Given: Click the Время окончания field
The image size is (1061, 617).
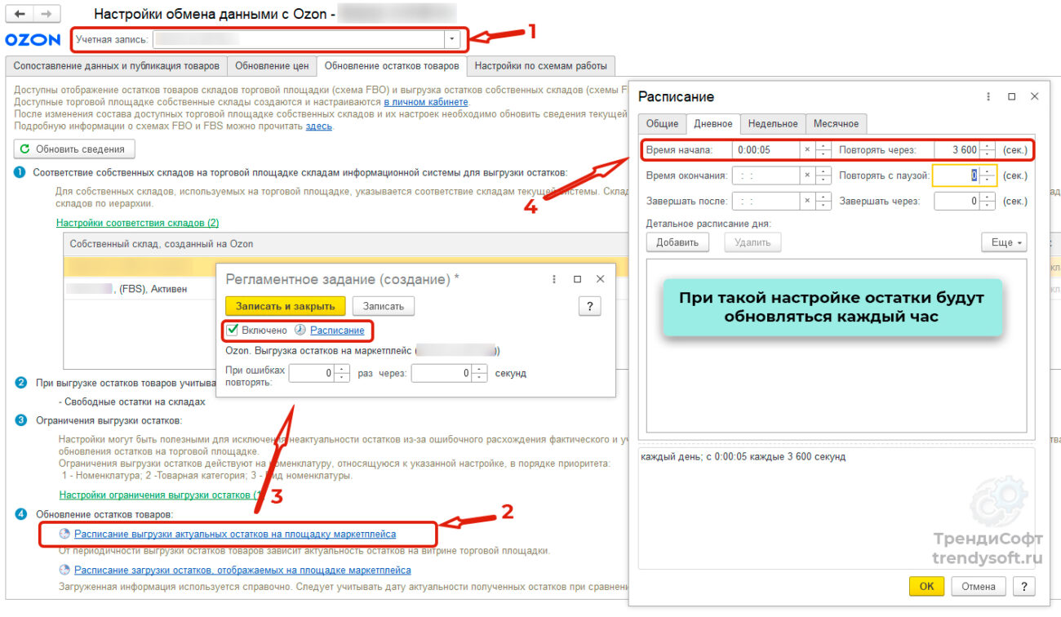Looking at the screenshot, I should [766, 175].
